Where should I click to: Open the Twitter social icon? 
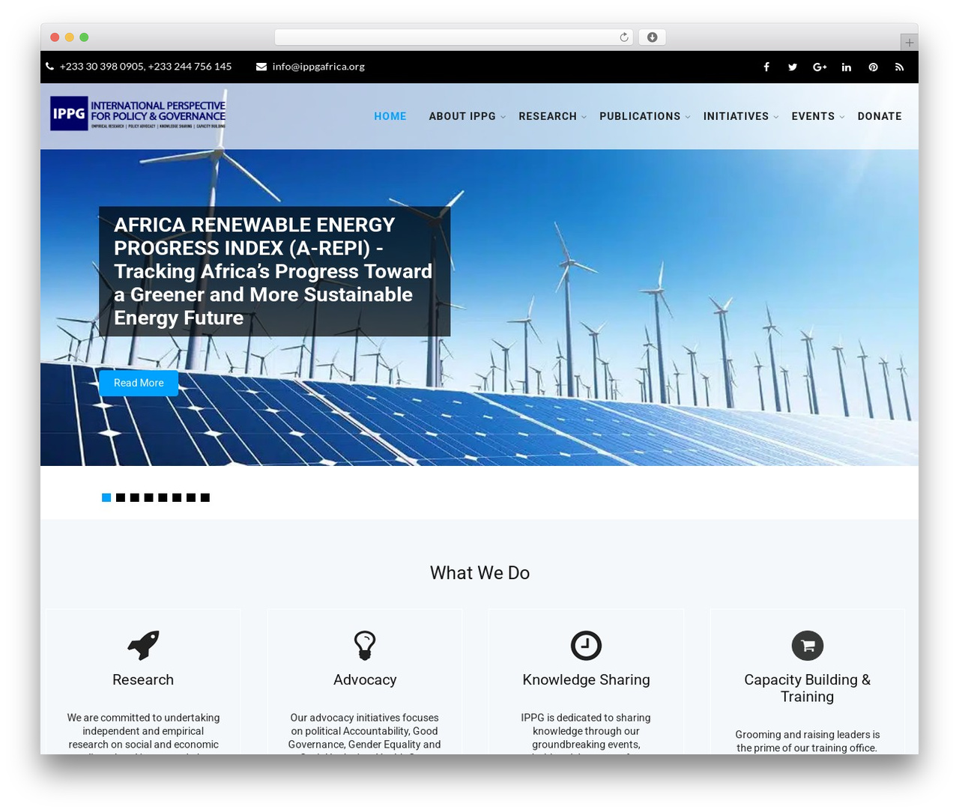793,67
